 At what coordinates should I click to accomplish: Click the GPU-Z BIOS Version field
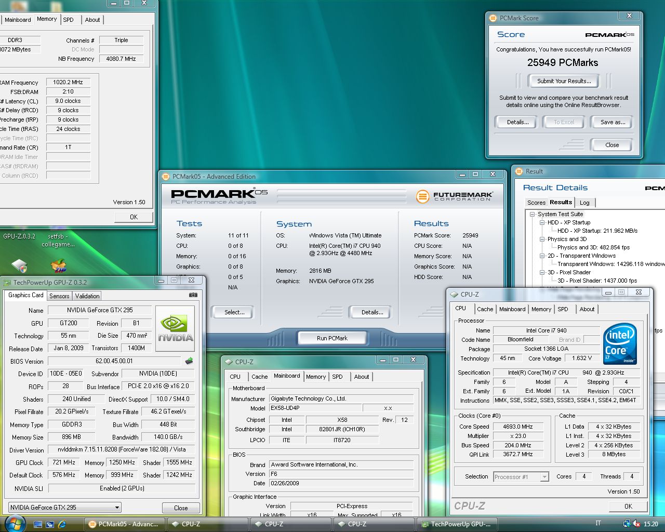click(114, 361)
